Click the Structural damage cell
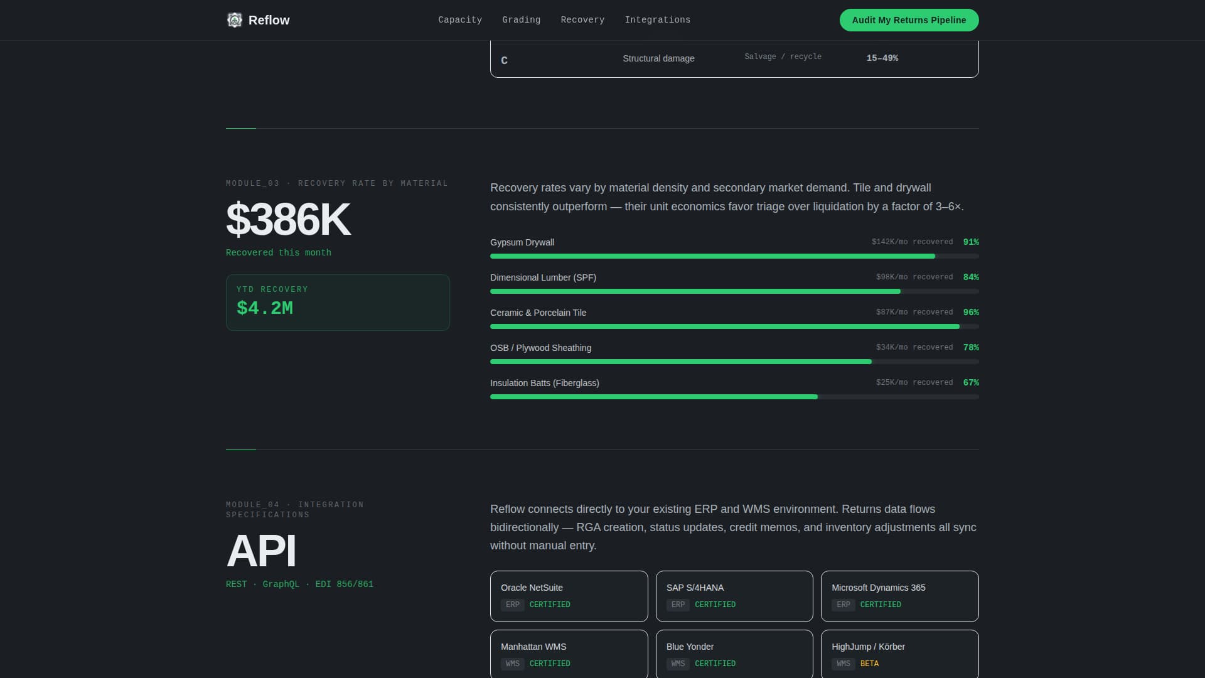Screen dimensions: 1205x678 tap(658, 58)
